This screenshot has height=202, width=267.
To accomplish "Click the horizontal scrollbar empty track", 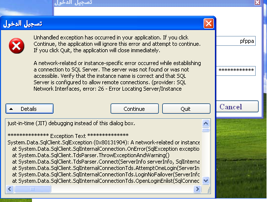I will pos(122,189).
